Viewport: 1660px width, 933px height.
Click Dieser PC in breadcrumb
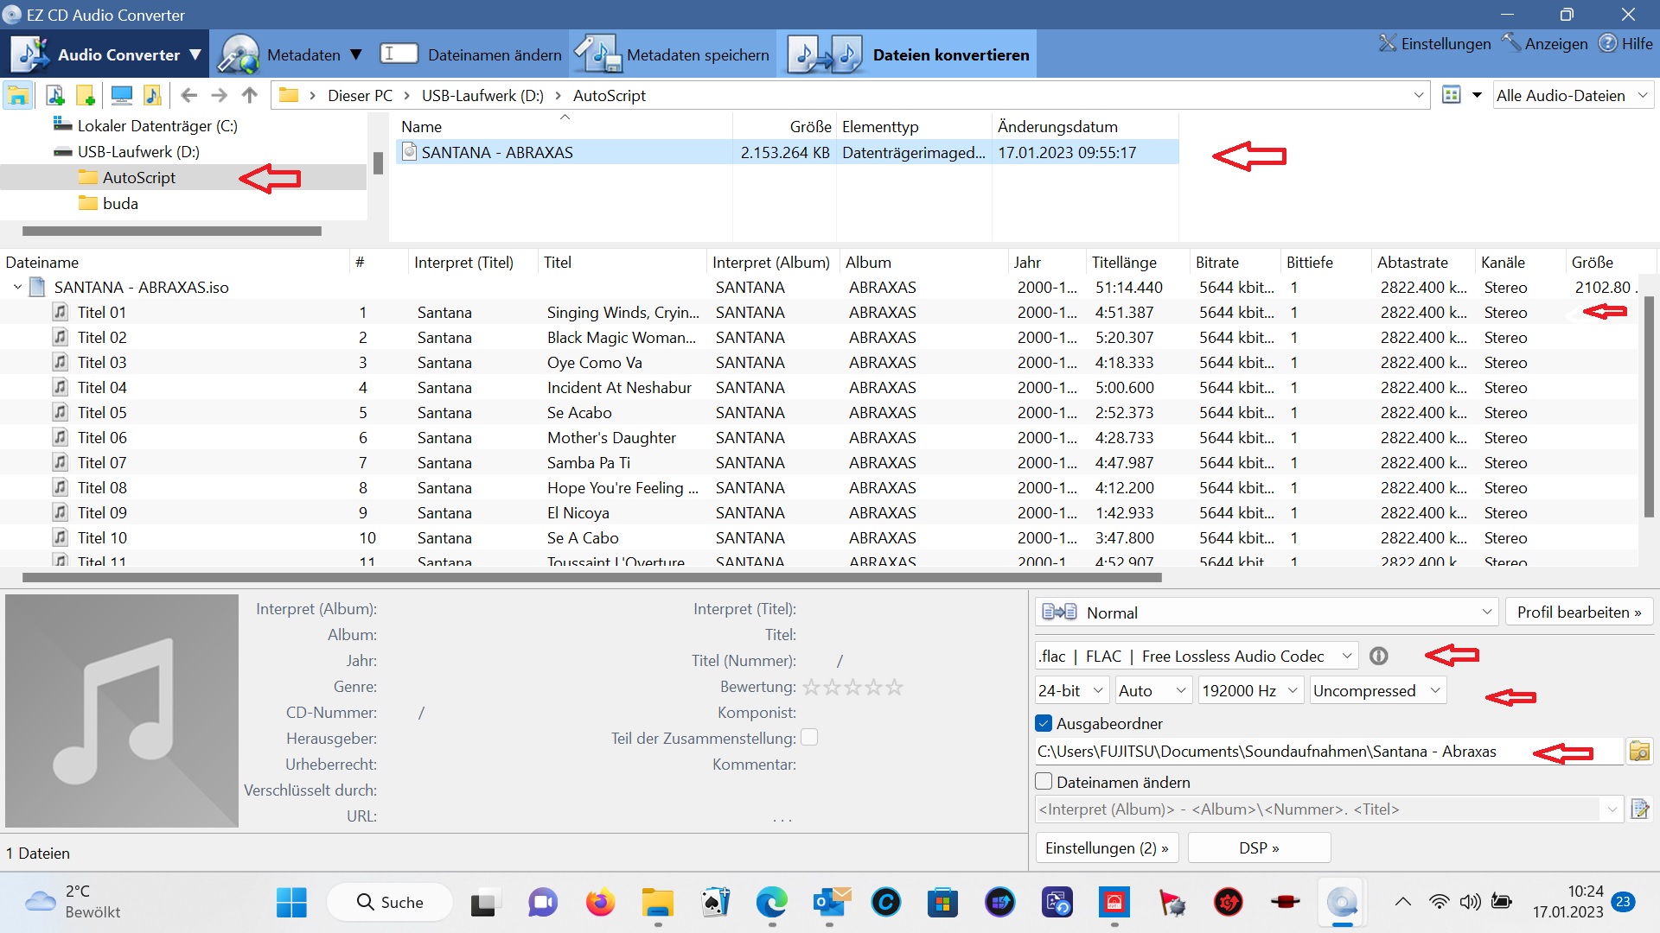(360, 95)
